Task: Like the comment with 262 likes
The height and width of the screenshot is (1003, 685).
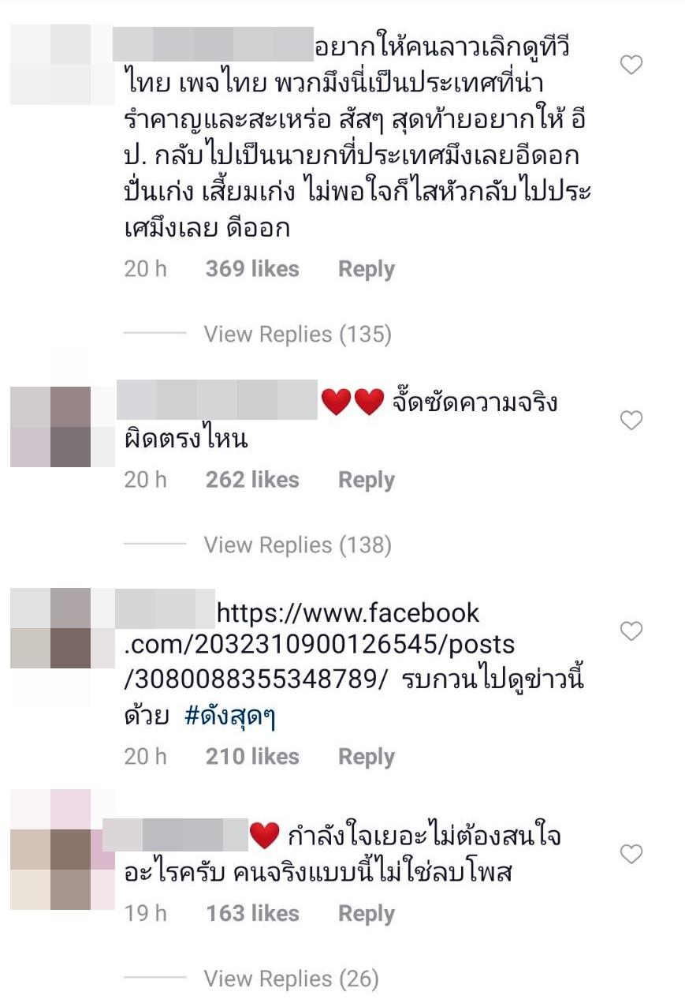Action: 631,421
